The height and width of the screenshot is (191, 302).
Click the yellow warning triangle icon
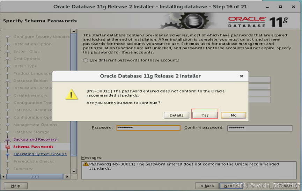[72, 94]
